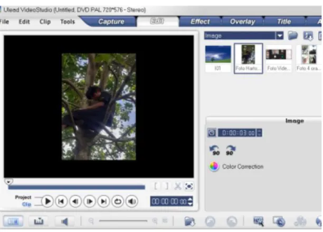This screenshot has width=323, height=232.
Task: Click the preview timecode field
Action: tap(169, 201)
